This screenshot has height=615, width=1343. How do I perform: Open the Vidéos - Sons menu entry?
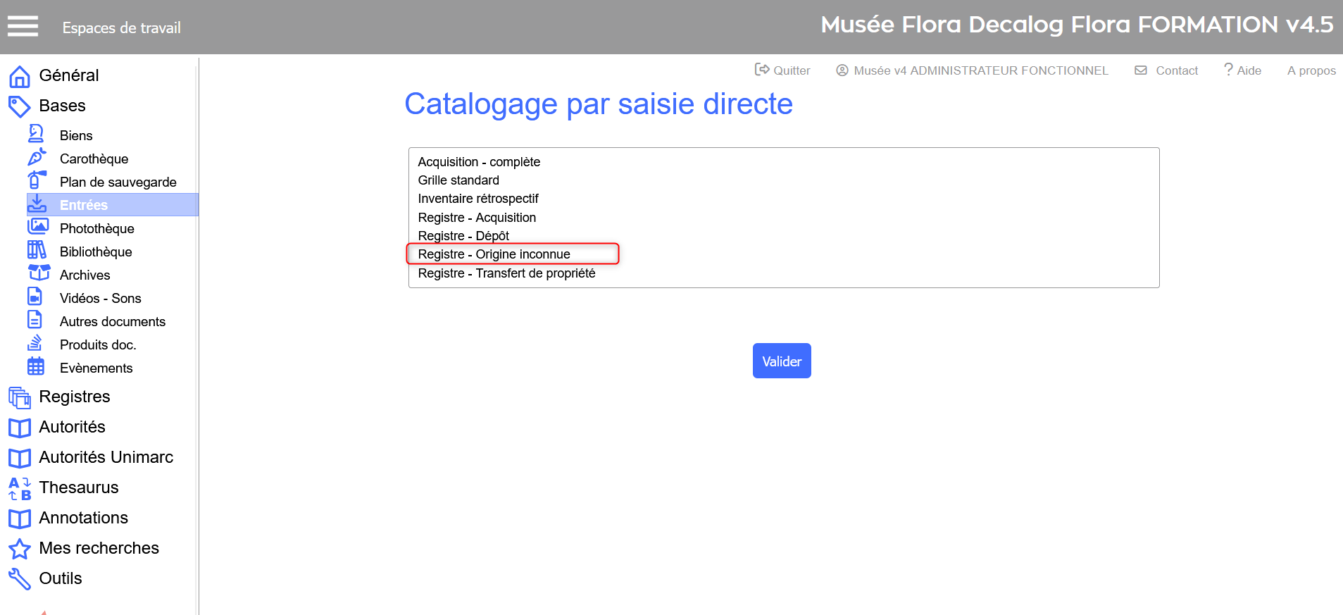(x=100, y=298)
